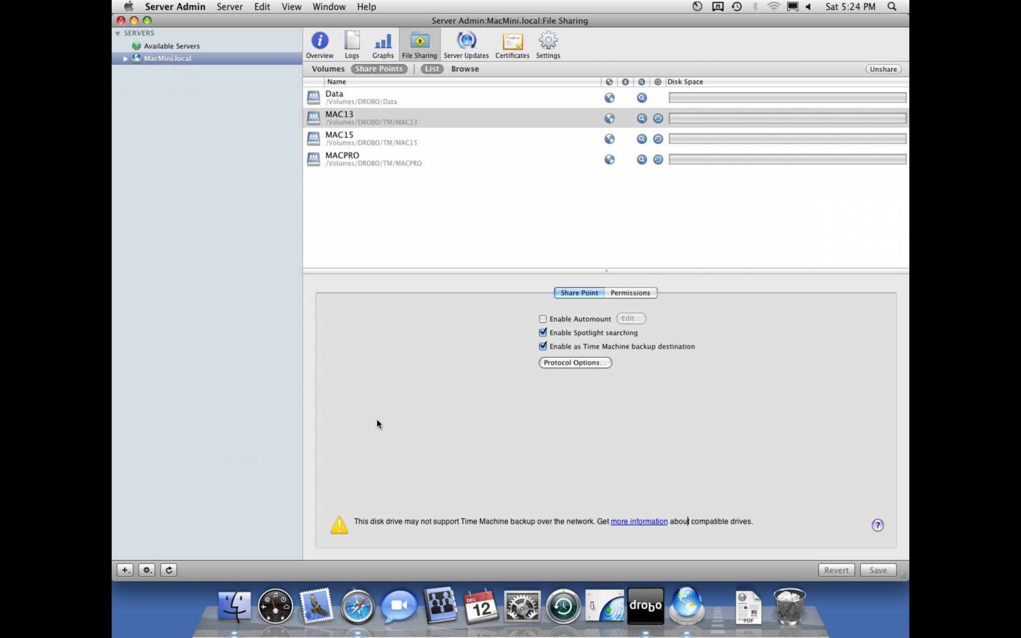Open the Logs toolbar icon
The image size is (1021, 638).
pyautogui.click(x=352, y=44)
